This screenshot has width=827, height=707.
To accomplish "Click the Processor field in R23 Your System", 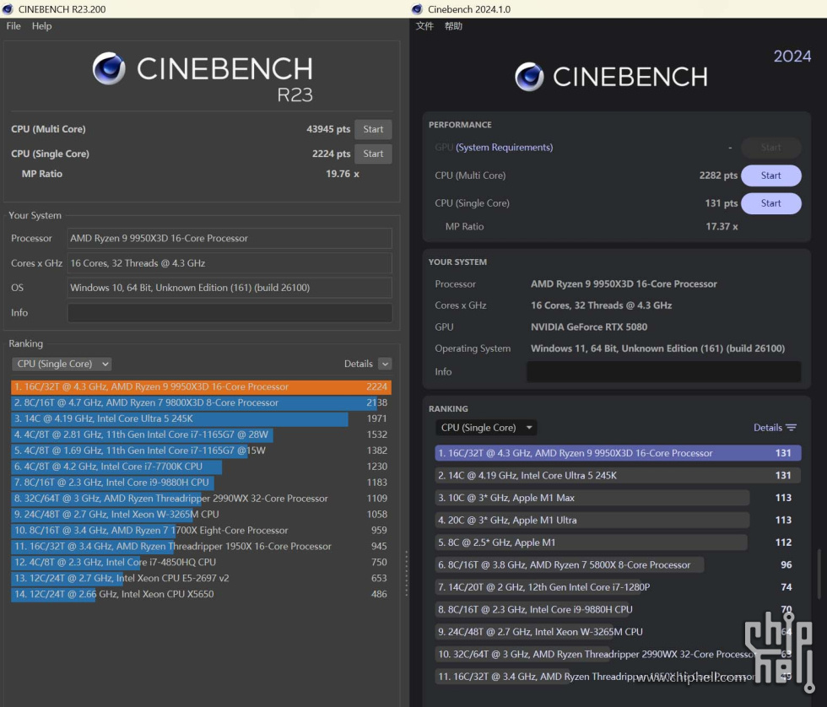I will pos(230,238).
